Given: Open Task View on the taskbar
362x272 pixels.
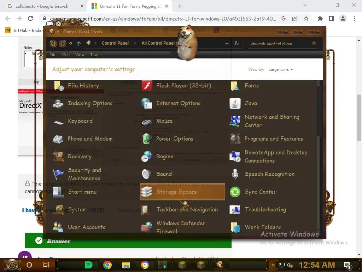Looking at the screenshot, I should point(46,265).
